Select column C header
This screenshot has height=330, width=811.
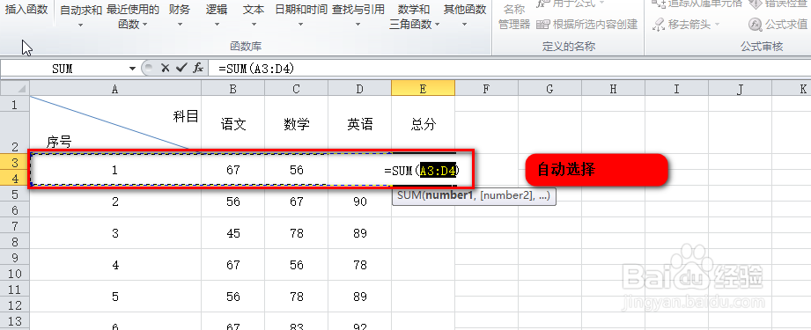(x=297, y=89)
